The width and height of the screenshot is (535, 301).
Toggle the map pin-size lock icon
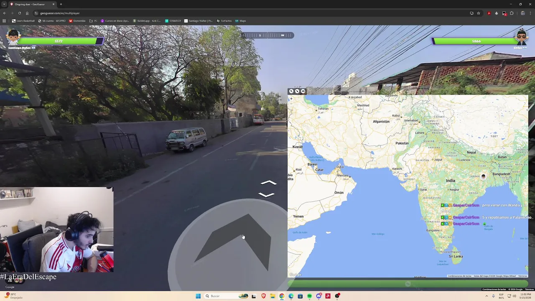click(303, 91)
